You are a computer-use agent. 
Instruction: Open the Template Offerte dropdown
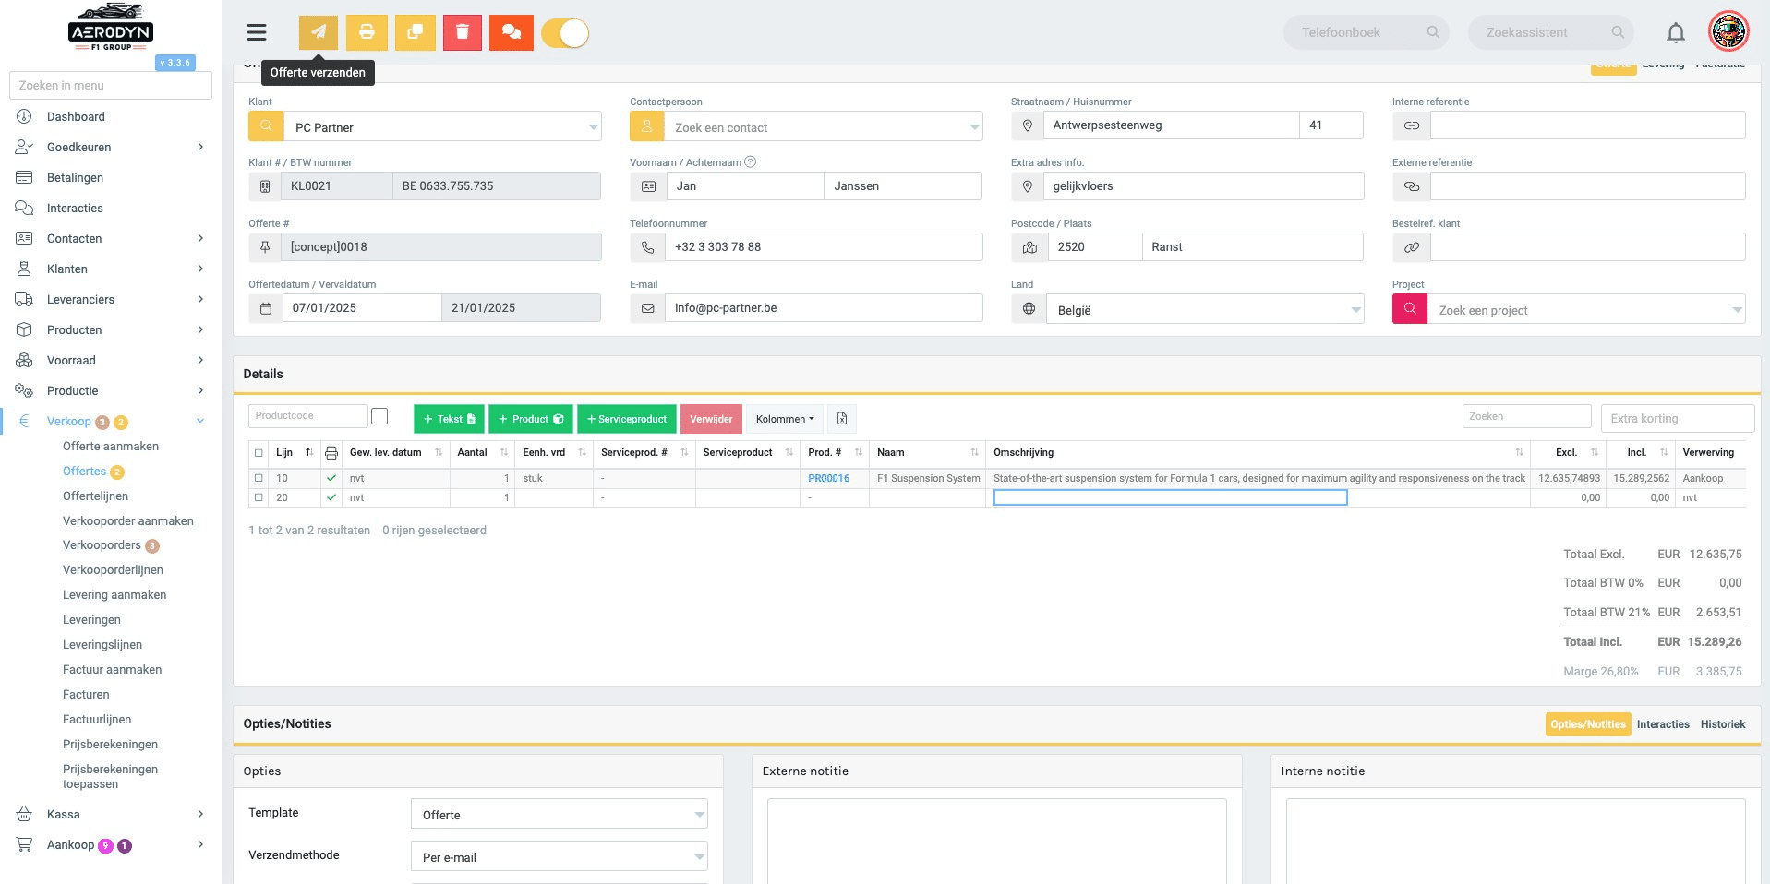560,814
